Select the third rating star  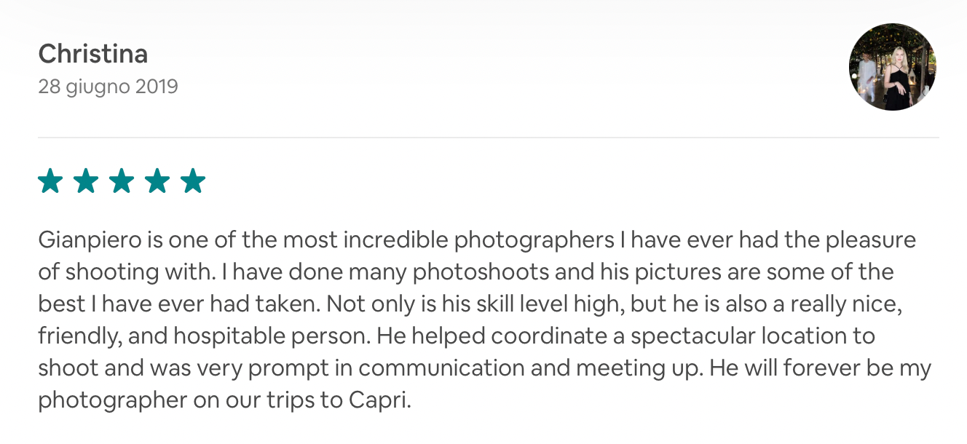pos(122,181)
